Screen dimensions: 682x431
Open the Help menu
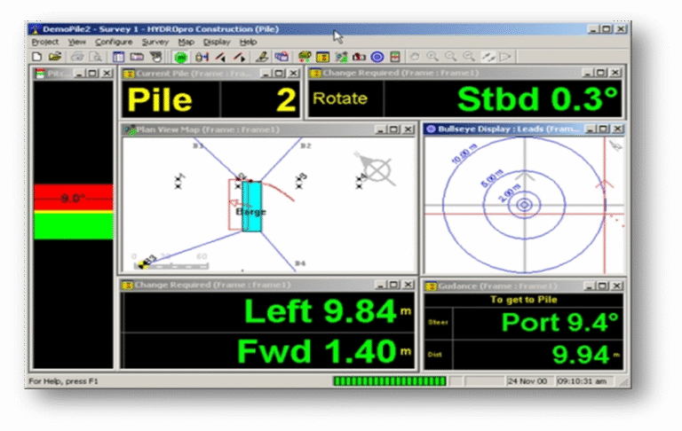click(248, 42)
